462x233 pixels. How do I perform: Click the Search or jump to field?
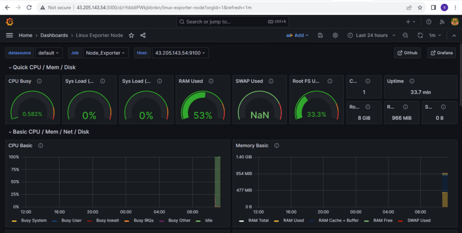[x=233, y=22]
